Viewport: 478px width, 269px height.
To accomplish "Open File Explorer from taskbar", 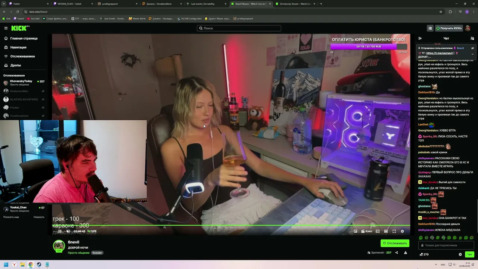I will point(22,265).
